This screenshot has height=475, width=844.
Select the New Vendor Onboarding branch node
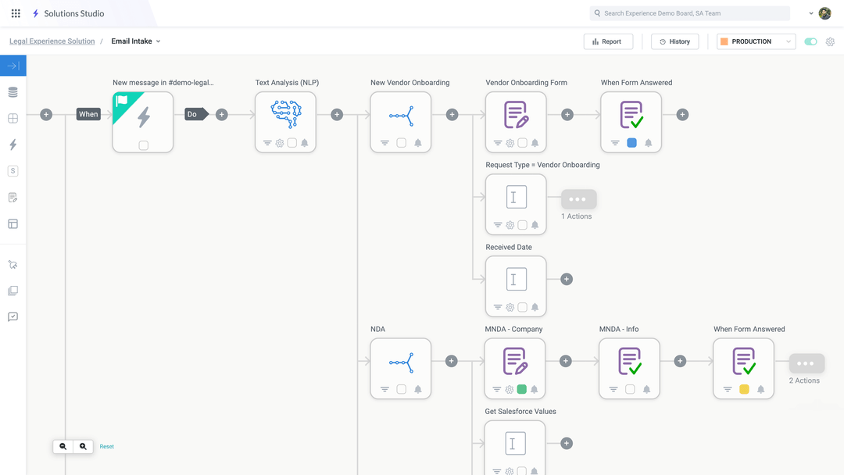coord(400,114)
